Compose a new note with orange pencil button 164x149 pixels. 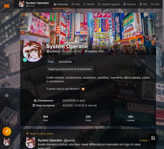pyautogui.click(x=7, y=131)
